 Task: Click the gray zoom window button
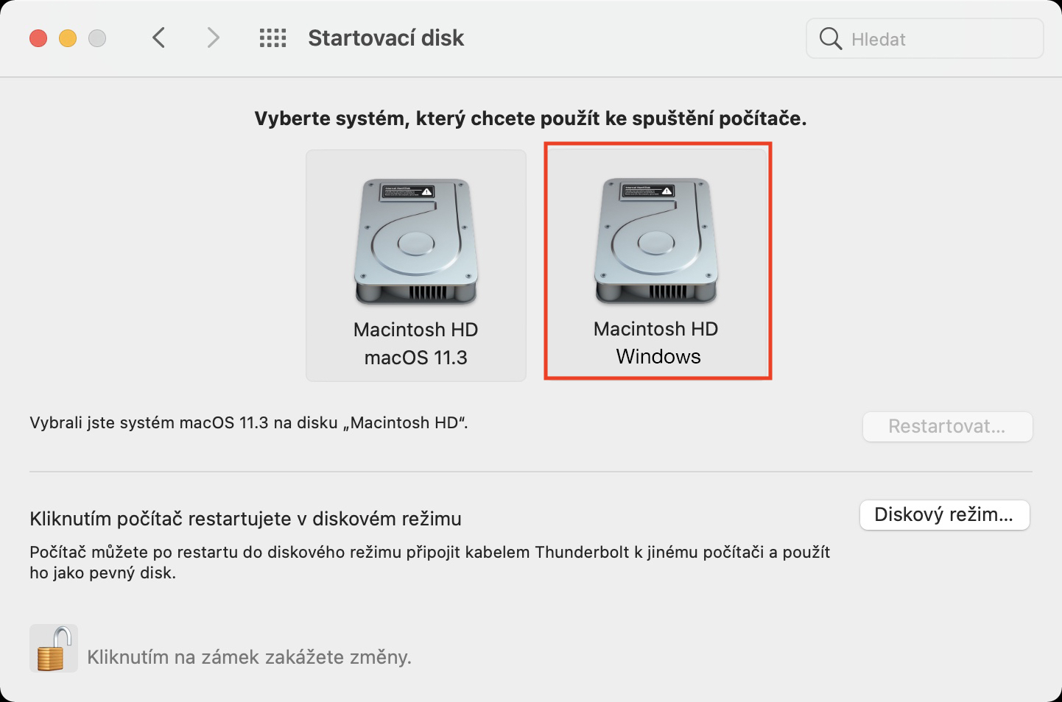coord(97,38)
